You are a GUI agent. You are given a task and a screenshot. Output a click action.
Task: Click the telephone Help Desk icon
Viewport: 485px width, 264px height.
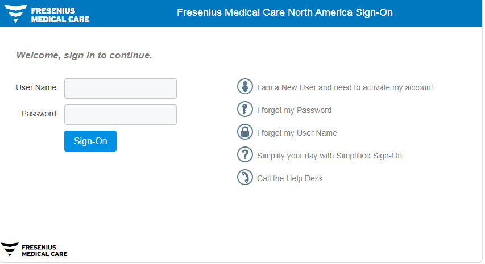244,178
